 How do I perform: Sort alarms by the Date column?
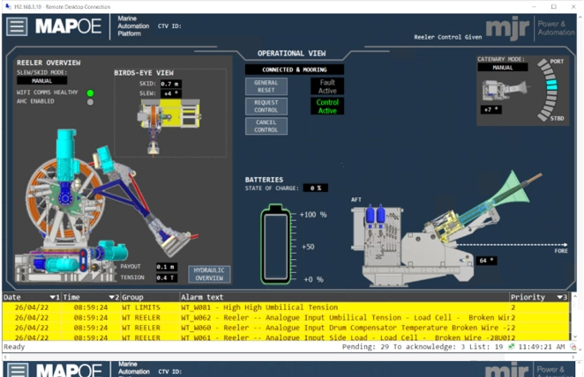click(x=31, y=297)
